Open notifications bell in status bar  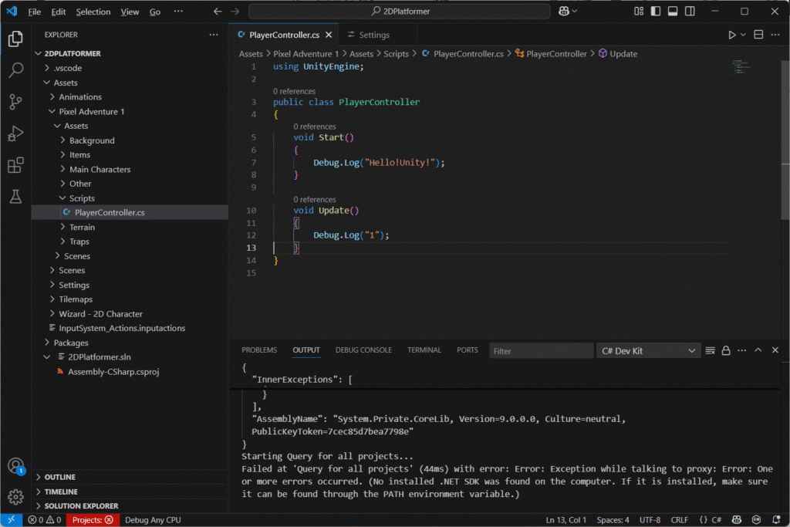776,519
